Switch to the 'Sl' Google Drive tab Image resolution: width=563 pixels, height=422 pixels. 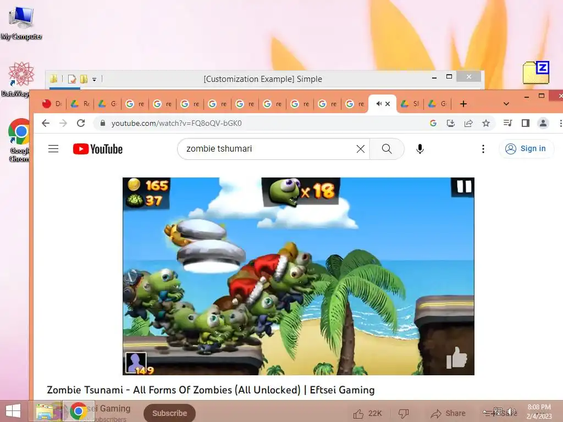click(x=410, y=104)
